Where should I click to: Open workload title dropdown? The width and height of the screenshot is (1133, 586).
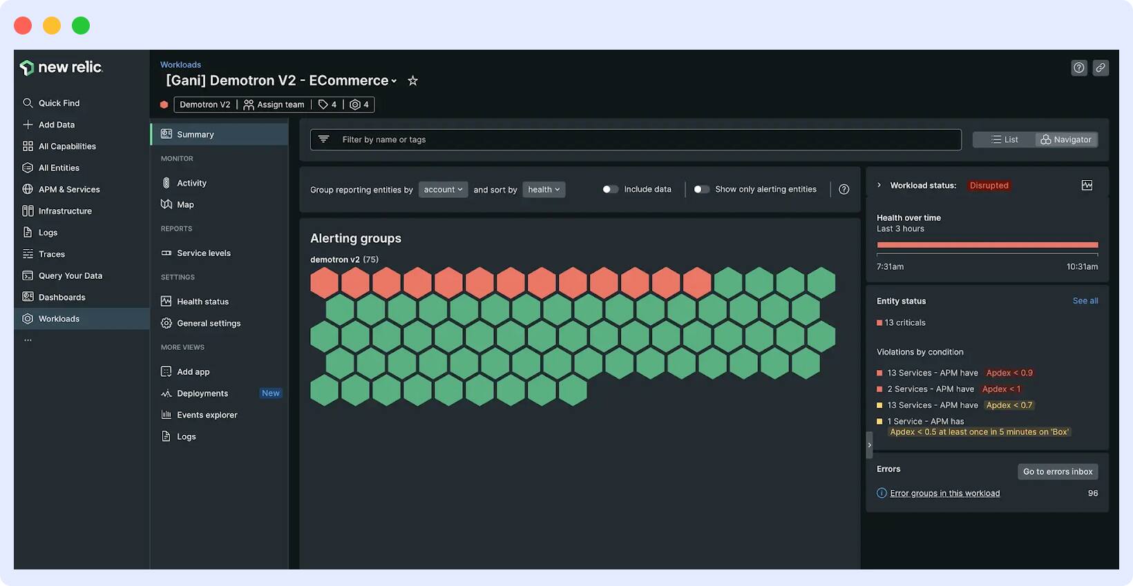coord(394,81)
